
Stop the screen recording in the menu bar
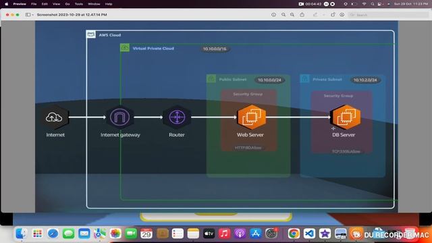click(333, 4)
